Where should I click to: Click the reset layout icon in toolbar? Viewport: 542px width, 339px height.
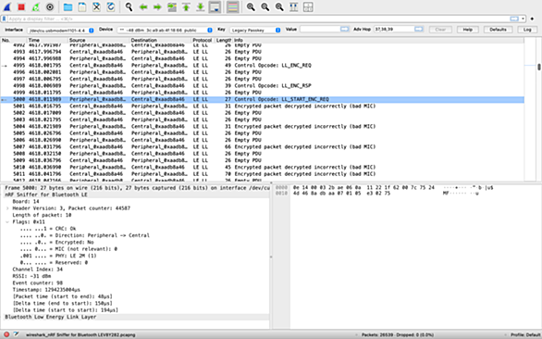click(308, 6)
